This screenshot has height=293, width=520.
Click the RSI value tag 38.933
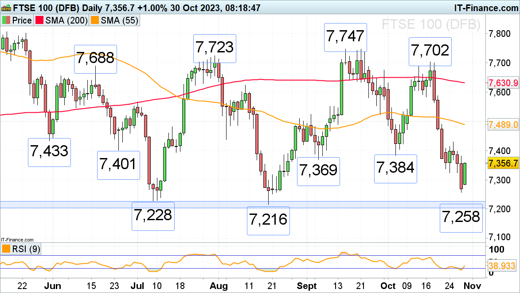point(503,266)
